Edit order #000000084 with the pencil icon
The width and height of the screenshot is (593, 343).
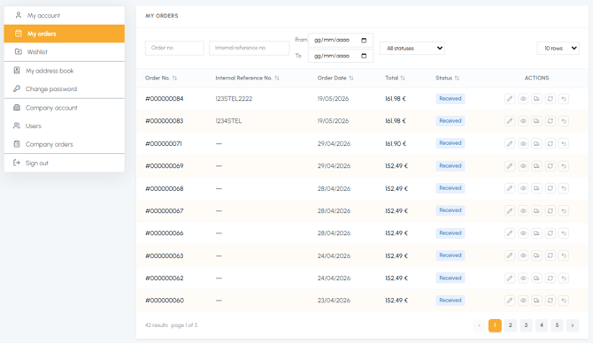(510, 99)
